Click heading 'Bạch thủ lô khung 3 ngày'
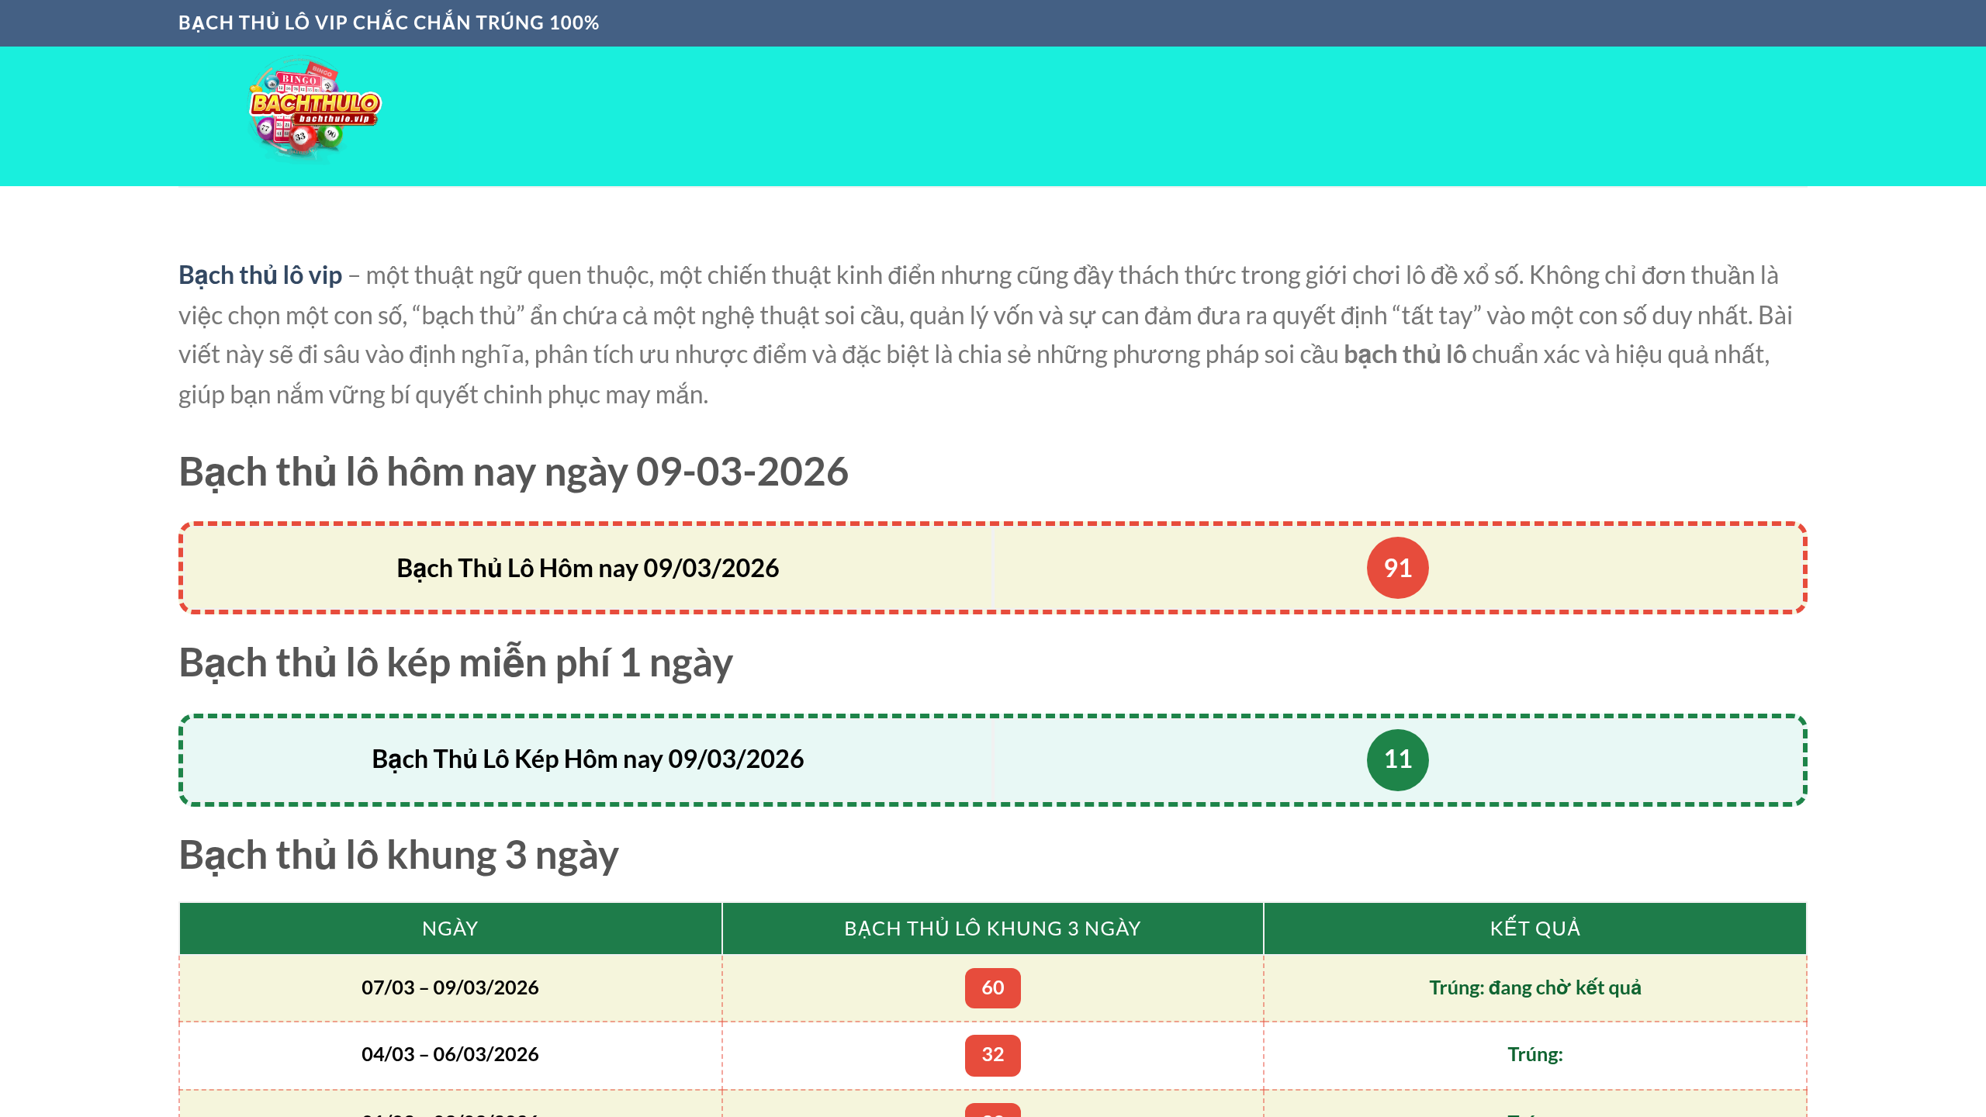 [x=399, y=855]
